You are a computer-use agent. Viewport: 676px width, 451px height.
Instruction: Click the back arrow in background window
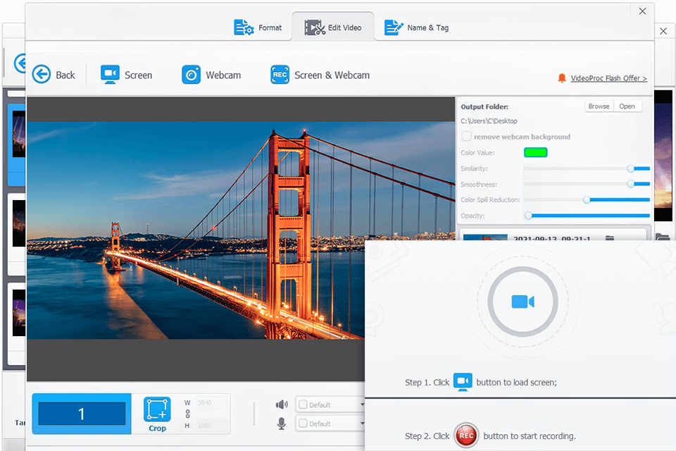point(20,64)
